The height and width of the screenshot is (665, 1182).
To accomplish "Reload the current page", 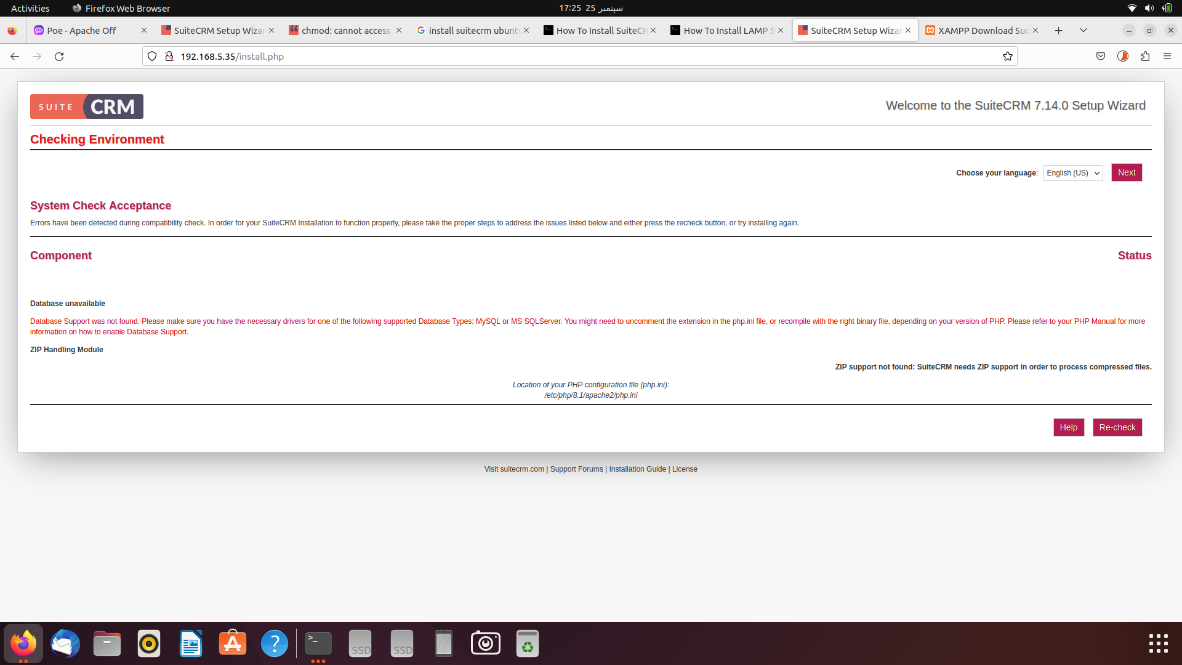I will click(59, 56).
